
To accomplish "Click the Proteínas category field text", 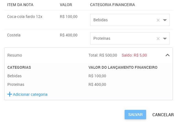I will coord(102,39).
